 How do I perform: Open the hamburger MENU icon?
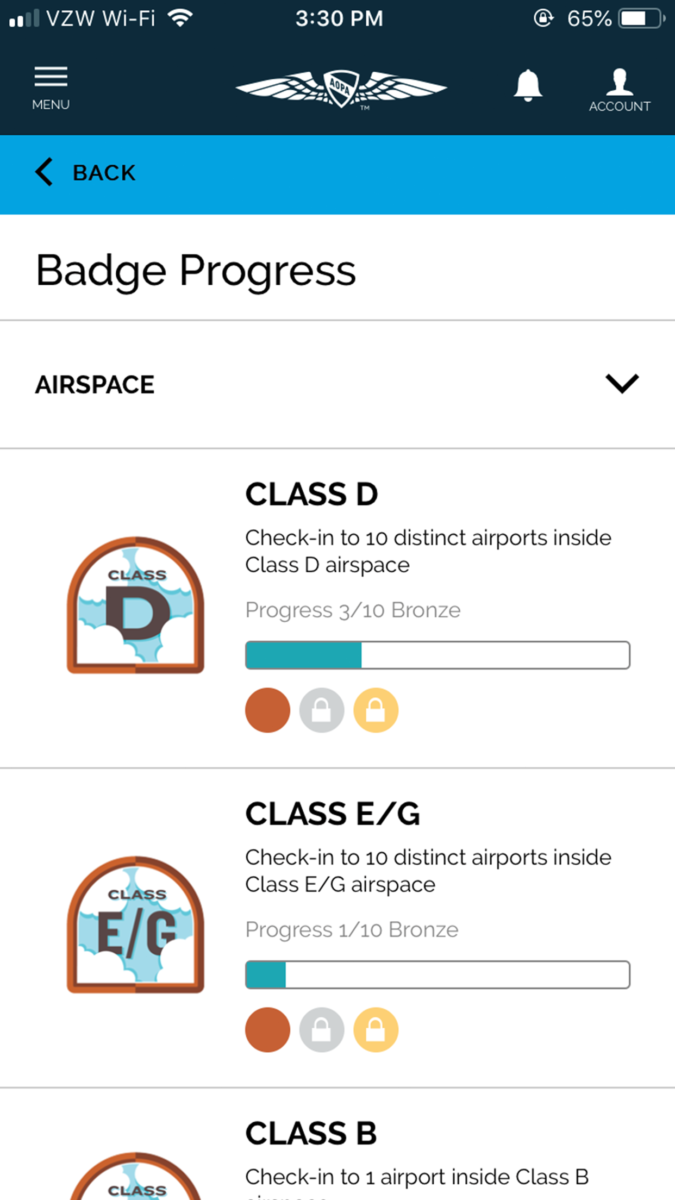(x=51, y=87)
